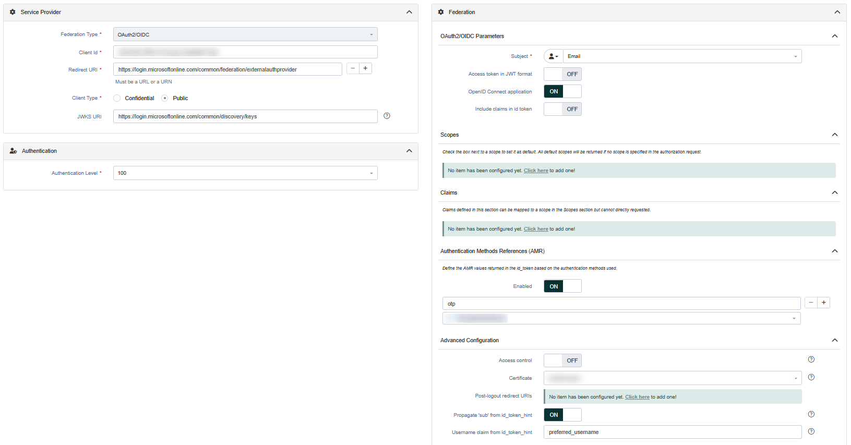Toggle Include claims in id token
Screen dimensions: 851x445
pos(562,109)
